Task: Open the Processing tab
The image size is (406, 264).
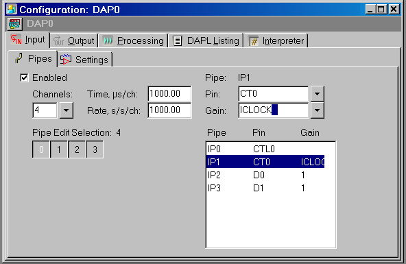Action: pyautogui.click(x=133, y=40)
